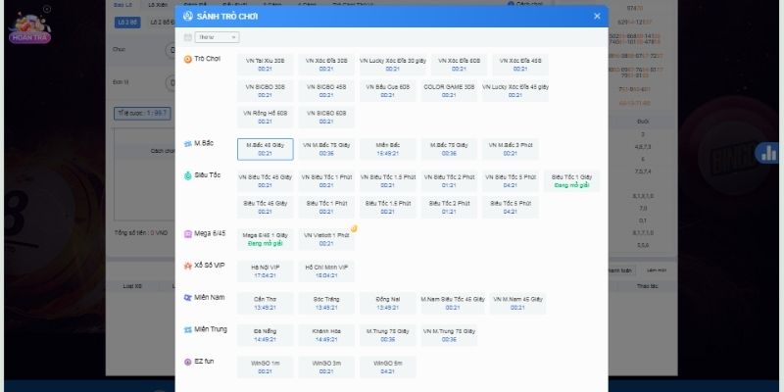Open the Miền Bắc lottery tile
The width and height of the screenshot is (784, 392).
(388, 149)
